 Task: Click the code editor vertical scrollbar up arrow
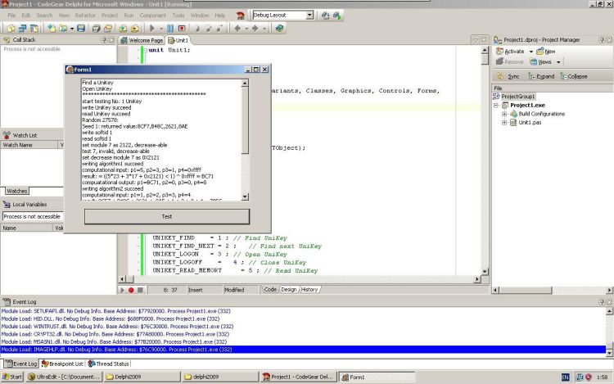click(485, 50)
